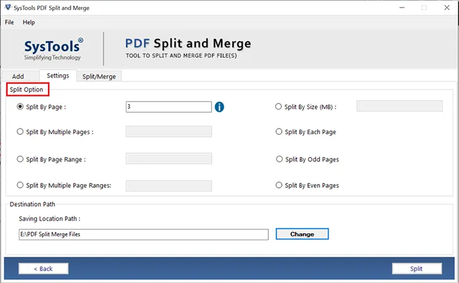Click the Split button
The image size is (459, 283).
(x=417, y=269)
